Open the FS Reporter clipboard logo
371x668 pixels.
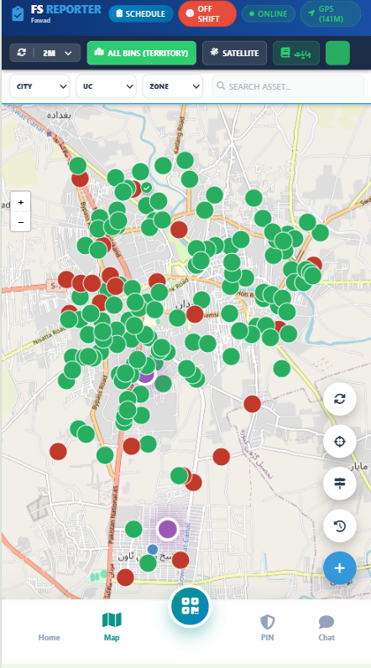[18, 13]
